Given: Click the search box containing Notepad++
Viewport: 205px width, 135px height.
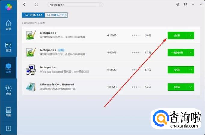Looking at the screenshot, I should (75, 5).
